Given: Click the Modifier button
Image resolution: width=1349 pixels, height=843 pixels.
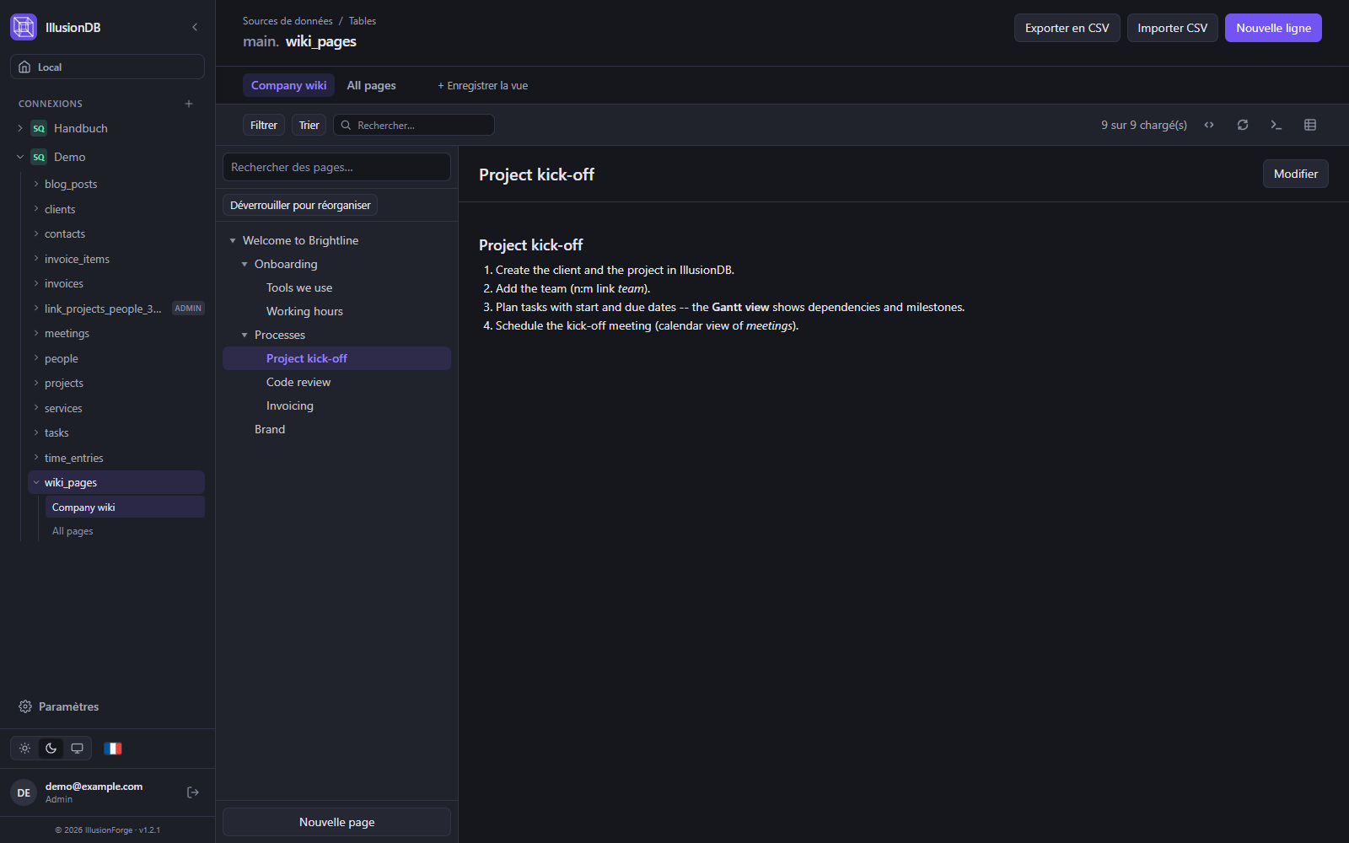Looking at the screenshot, I should tap(1296, 174).
